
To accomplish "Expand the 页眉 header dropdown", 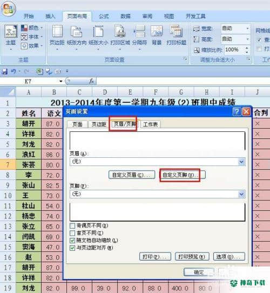I will click(241, 162).
